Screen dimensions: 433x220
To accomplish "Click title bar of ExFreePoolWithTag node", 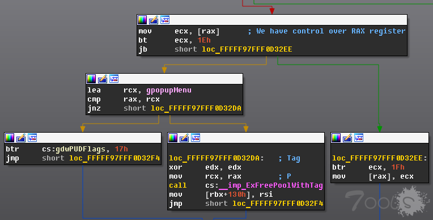I will pyautogui.click(x=246, y=138).
